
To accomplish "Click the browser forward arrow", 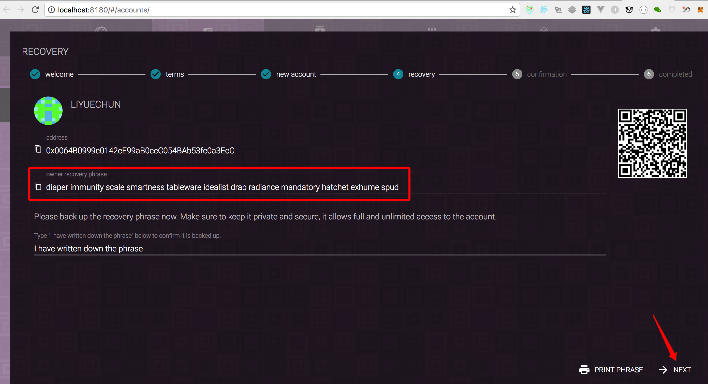I will (21, 10).
